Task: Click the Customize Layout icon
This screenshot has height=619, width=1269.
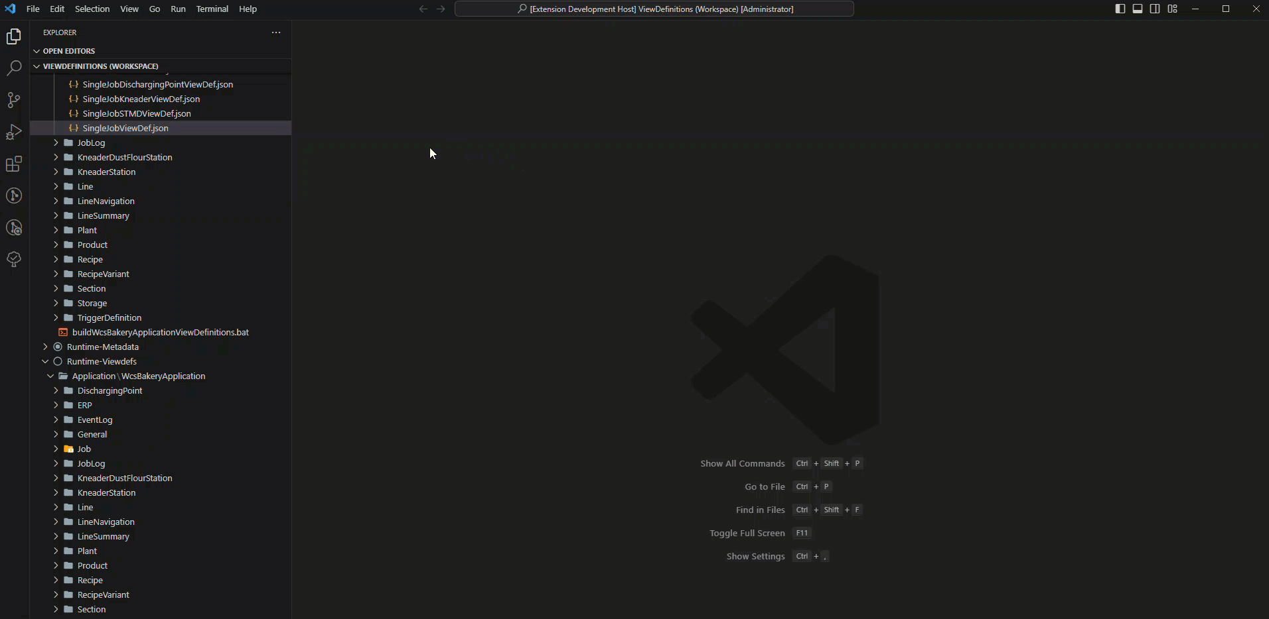Action: pyautogui.click(x=1173, y=9)
